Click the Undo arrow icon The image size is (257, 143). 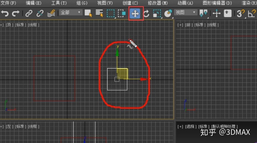click(x=5, y=13)
